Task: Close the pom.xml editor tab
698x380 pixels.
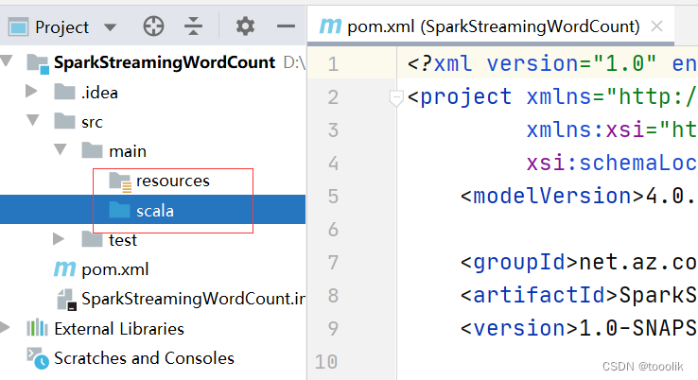Action: tap(656, 26)
